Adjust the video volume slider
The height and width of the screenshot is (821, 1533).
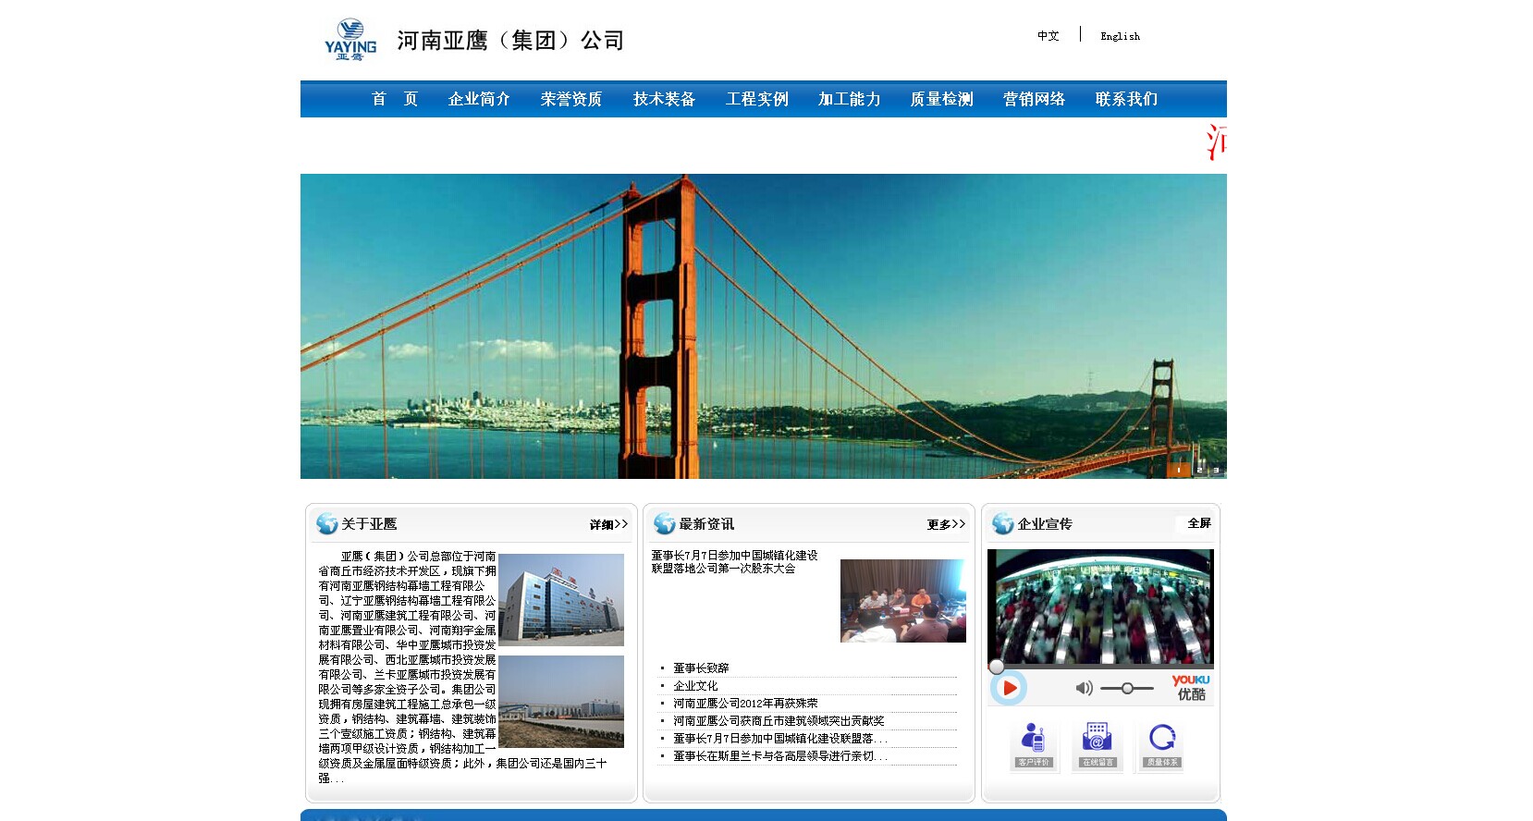pyautogui.click(x=1126, y=688)
